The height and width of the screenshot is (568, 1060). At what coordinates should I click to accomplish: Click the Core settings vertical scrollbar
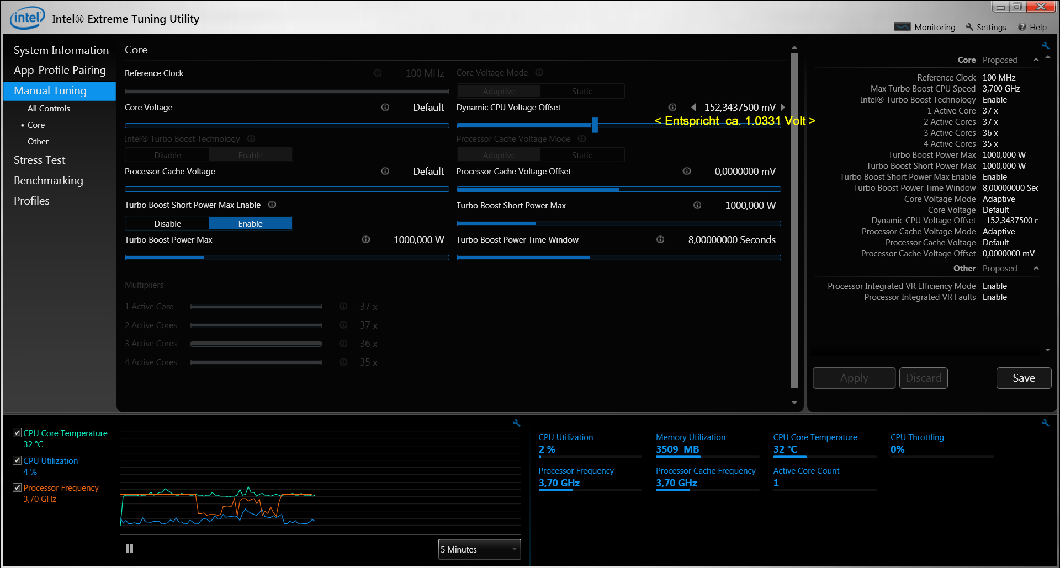[794, 221]
